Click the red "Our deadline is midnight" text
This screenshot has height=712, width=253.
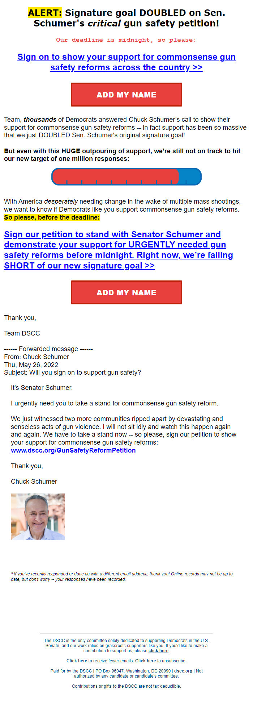coord(126,40)
